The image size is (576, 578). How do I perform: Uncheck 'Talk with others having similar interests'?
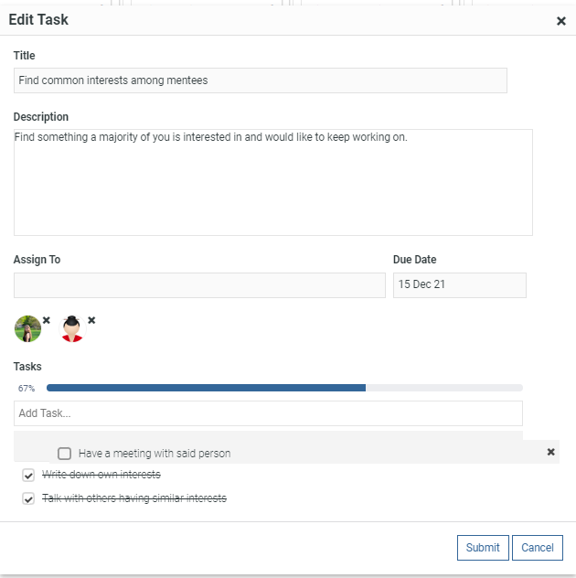pyautogui.click(x=28, y=498)
